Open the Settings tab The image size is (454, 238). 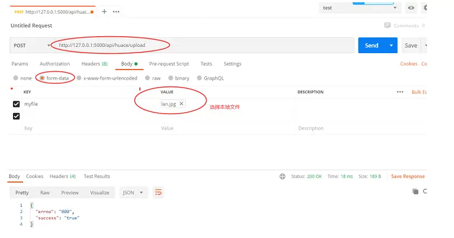point(233,64)
